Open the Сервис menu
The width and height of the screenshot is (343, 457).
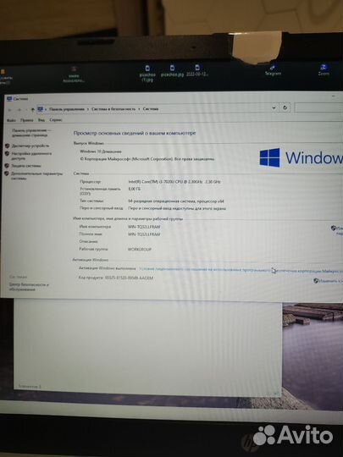[56, 120]
